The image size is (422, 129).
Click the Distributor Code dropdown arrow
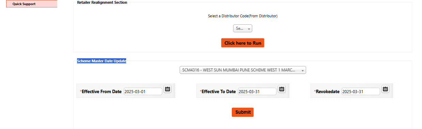(249, 29)
